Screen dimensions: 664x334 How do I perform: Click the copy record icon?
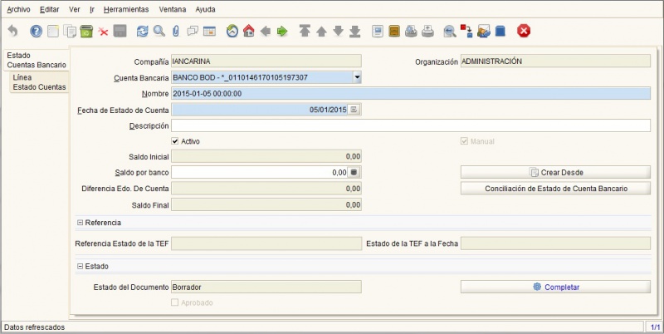[70, 31]
